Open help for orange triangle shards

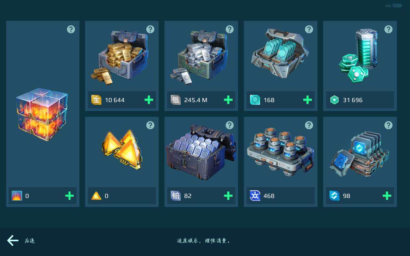tap(150, 125)
